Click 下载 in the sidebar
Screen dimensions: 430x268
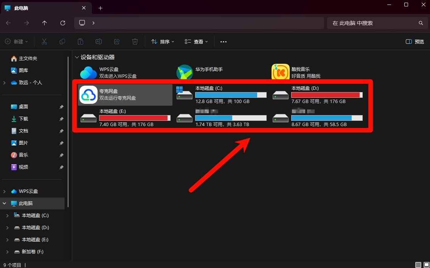coord(23,119)
